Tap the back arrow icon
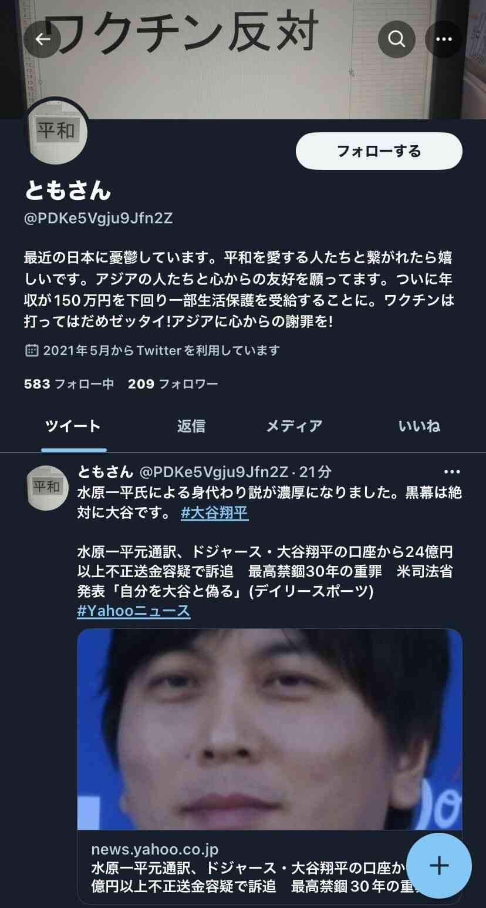The width and height of the screenshot is (486, 908). [42, 39]
